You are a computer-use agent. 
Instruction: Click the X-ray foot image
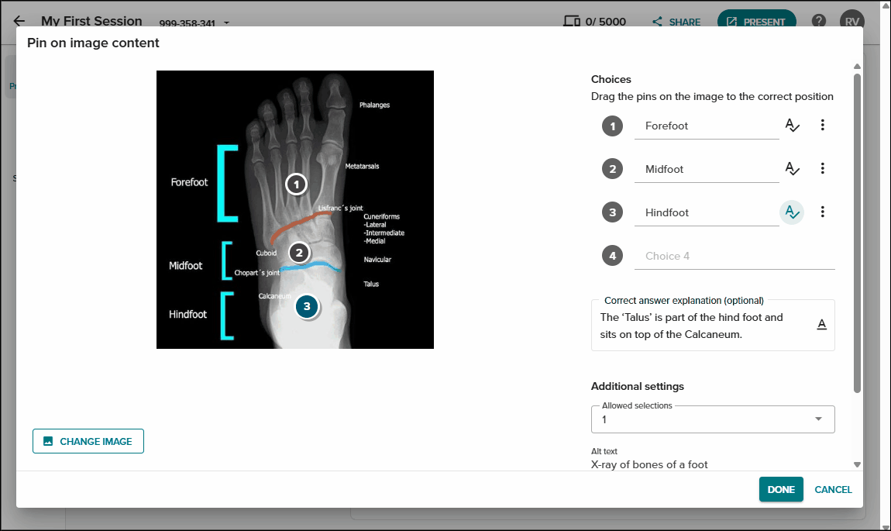[x=295, y=210]
